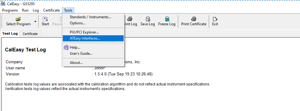This screenshot has width=300, height=111.
Task: Open the Select Program dropdown arrow
Action: [35, 22]
